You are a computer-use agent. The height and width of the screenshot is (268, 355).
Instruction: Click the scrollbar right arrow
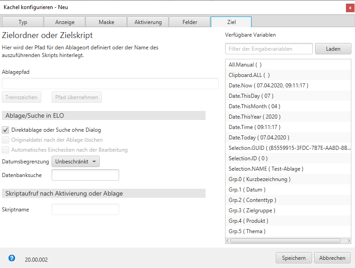[349, 241]
